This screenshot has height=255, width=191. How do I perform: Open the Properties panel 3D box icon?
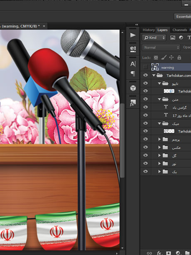133,49
